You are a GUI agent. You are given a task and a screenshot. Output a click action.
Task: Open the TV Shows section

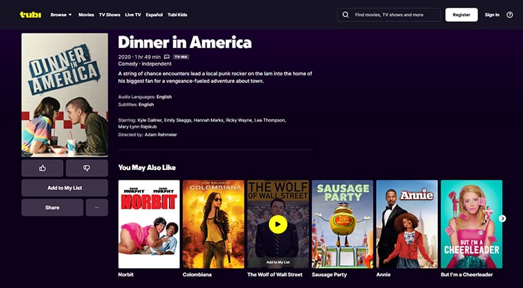tap(109, 14)
